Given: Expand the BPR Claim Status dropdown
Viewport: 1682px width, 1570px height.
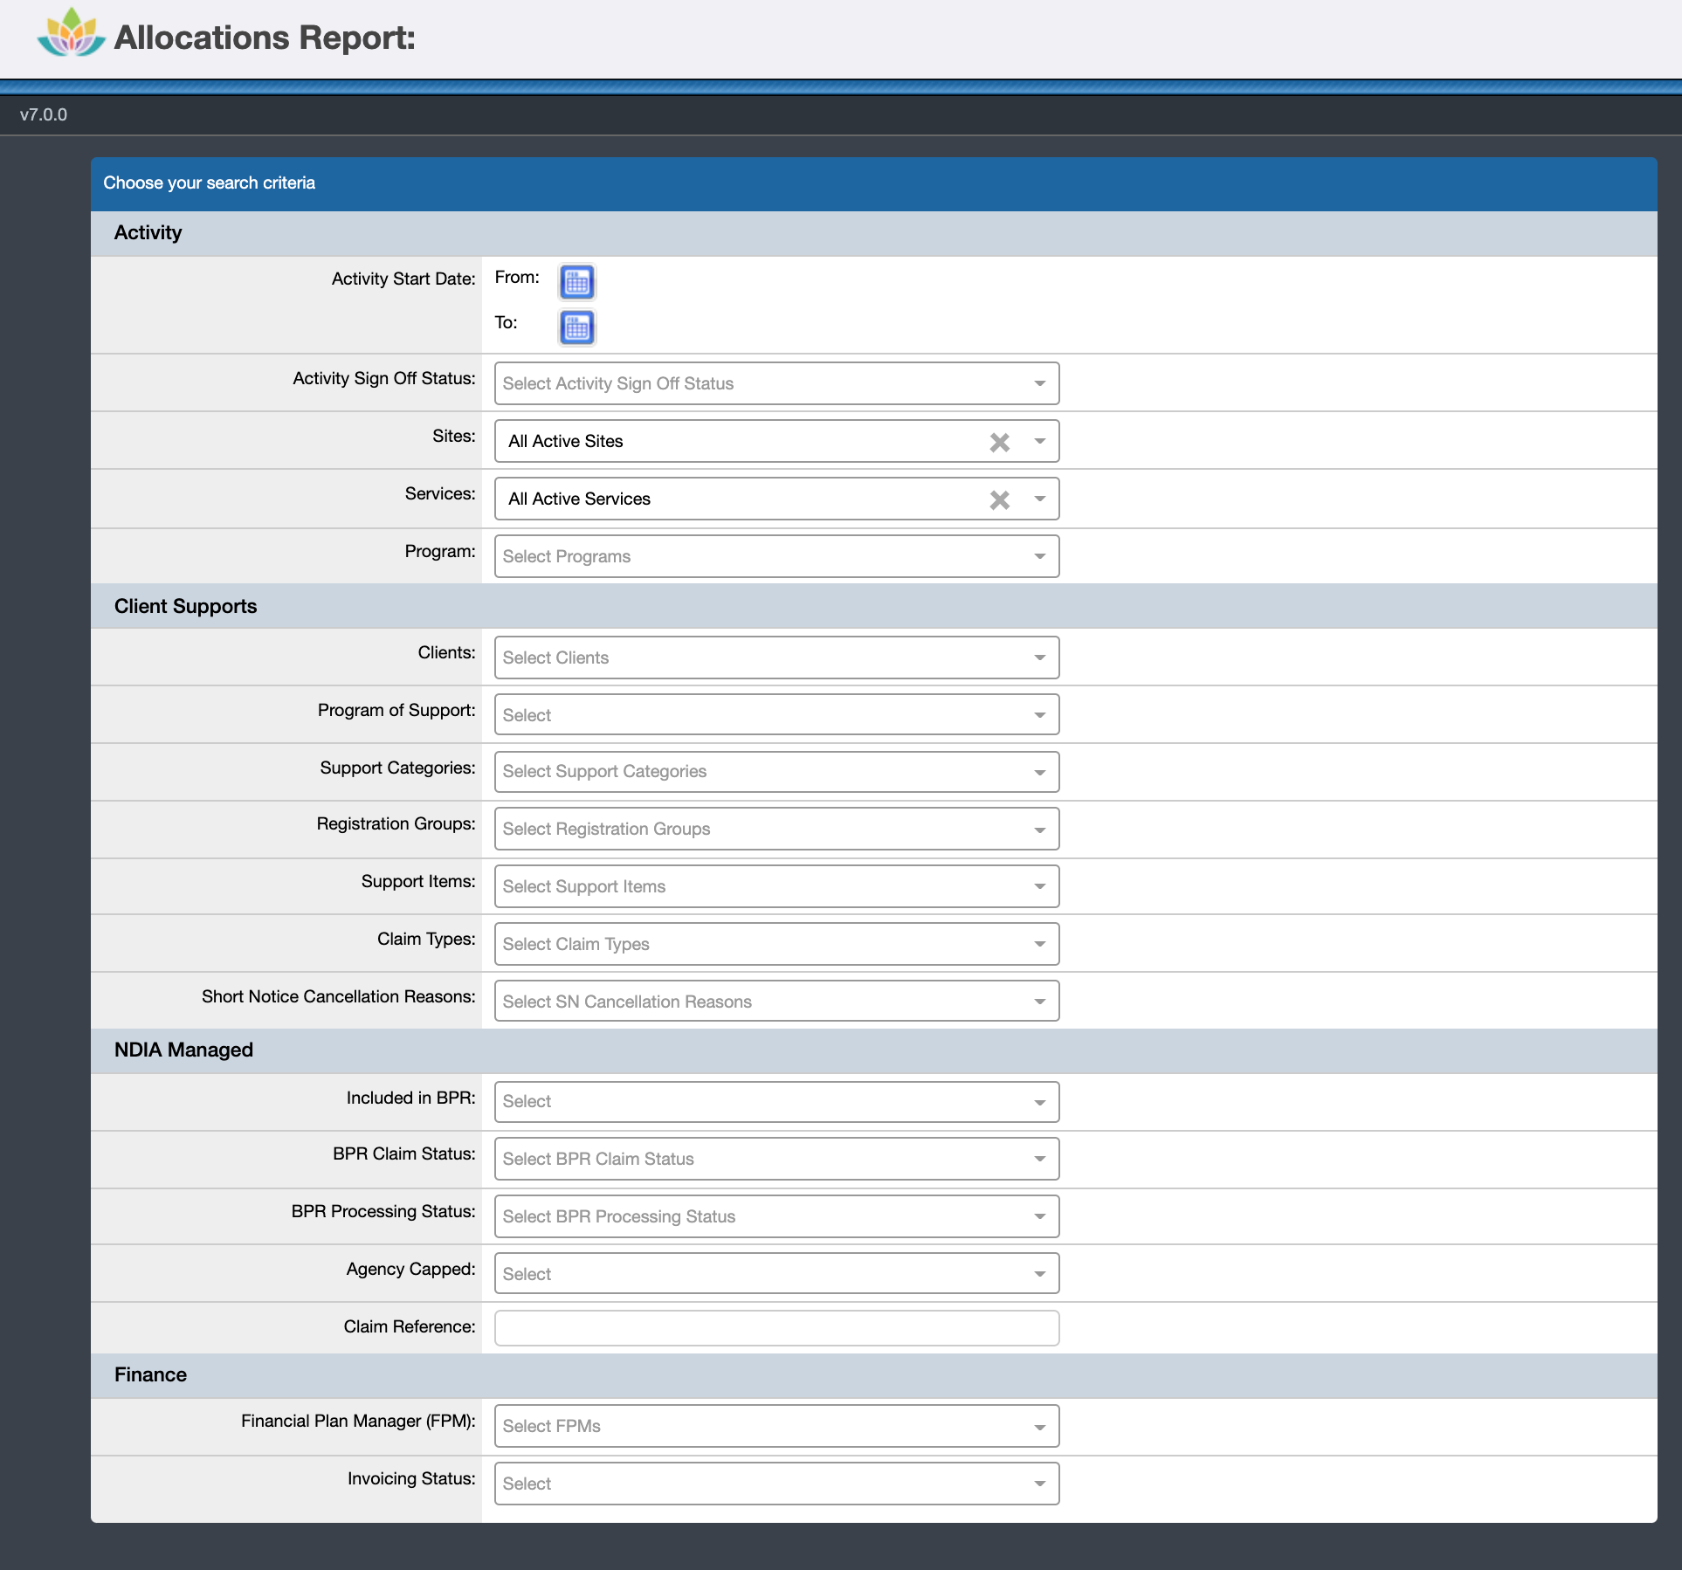Looking at the screenshot, I should [776, 1159].
